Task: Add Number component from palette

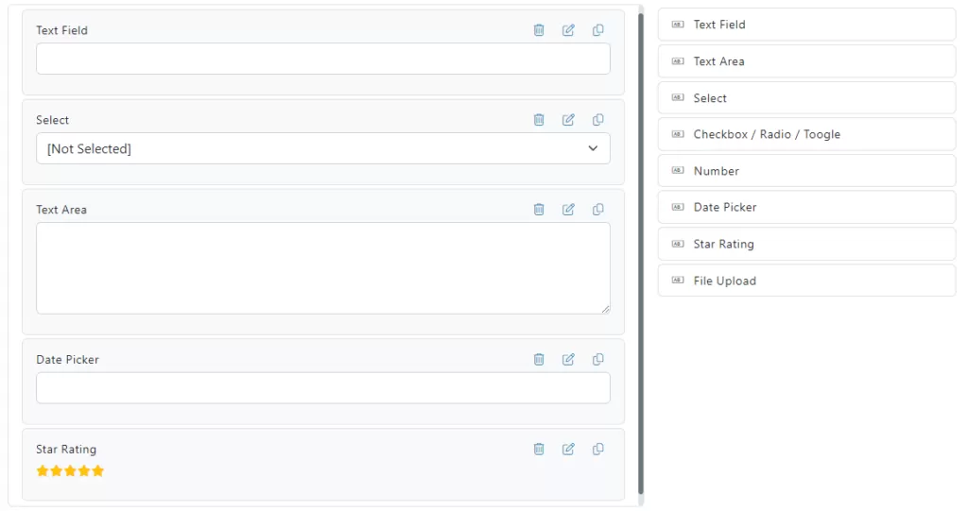Action: tap(807, 171)
